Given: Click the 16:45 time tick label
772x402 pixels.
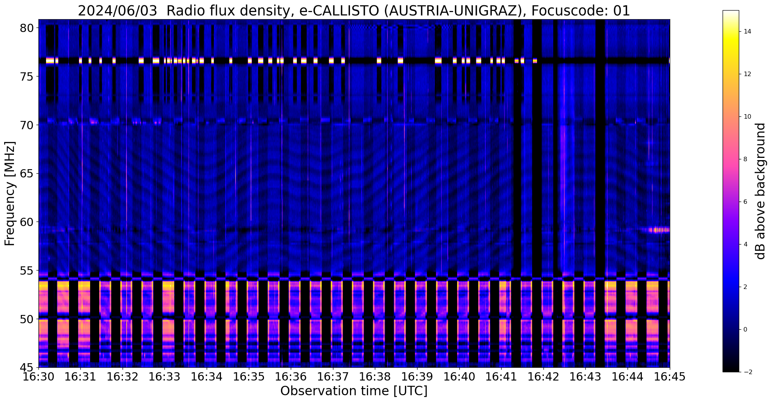Looking at the screenshot, I should tap(669, 377).
